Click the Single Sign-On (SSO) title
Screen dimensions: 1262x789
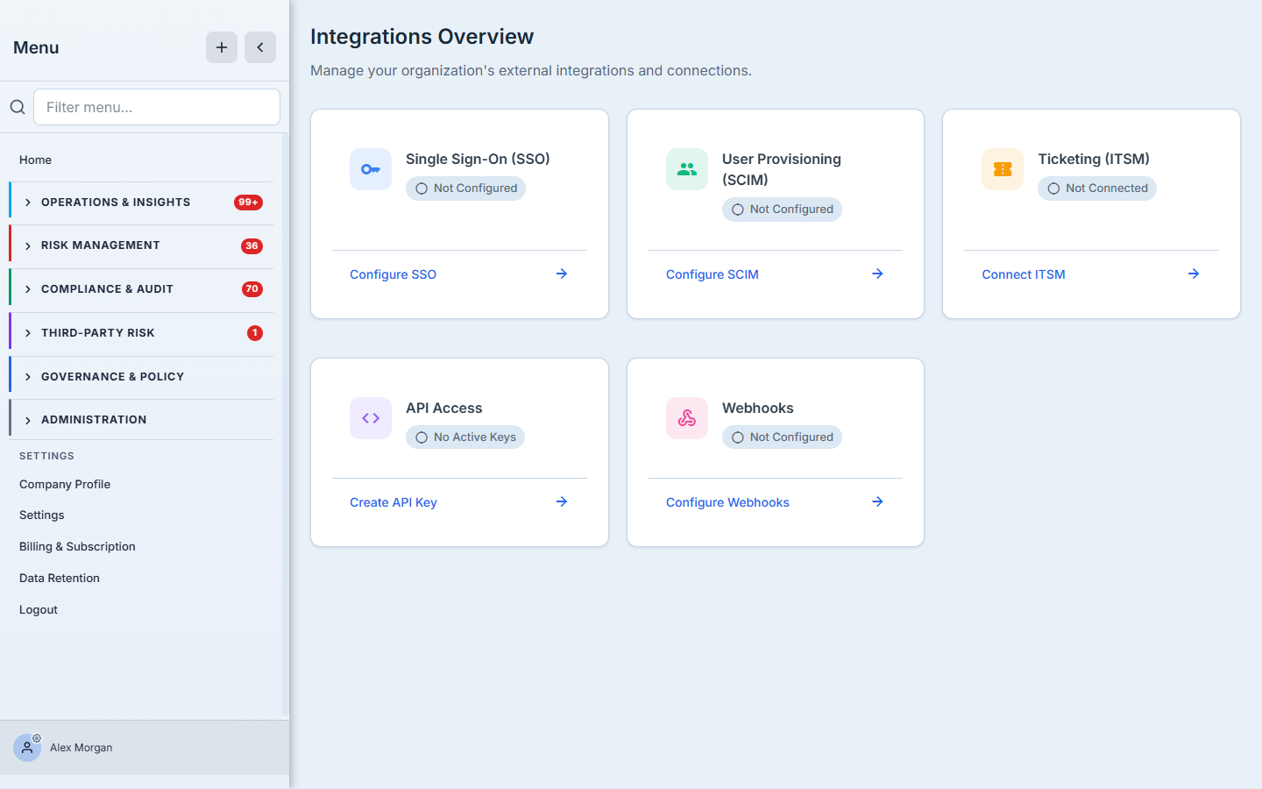coord(478,159)
